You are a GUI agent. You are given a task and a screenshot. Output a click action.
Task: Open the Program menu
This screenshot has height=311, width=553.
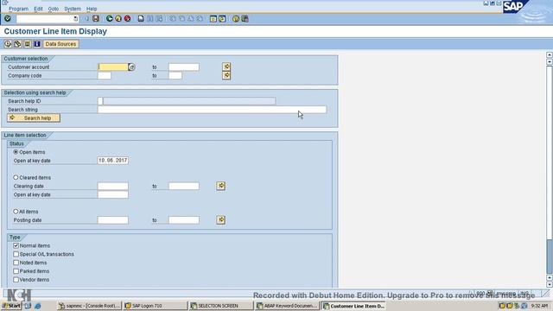18,9
